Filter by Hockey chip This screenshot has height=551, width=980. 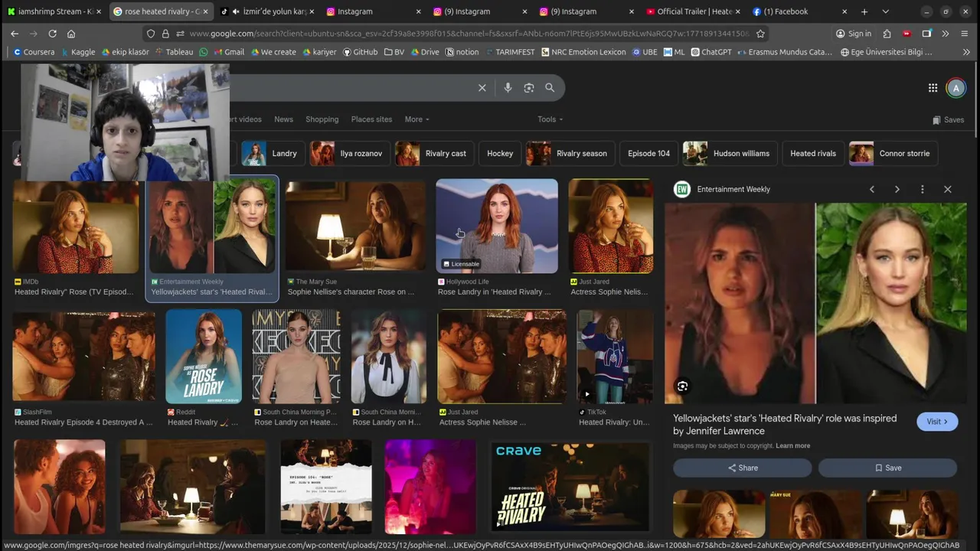click(500, 153)
